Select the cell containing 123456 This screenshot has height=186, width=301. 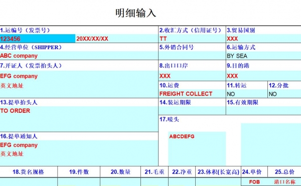tap(38, 39)
